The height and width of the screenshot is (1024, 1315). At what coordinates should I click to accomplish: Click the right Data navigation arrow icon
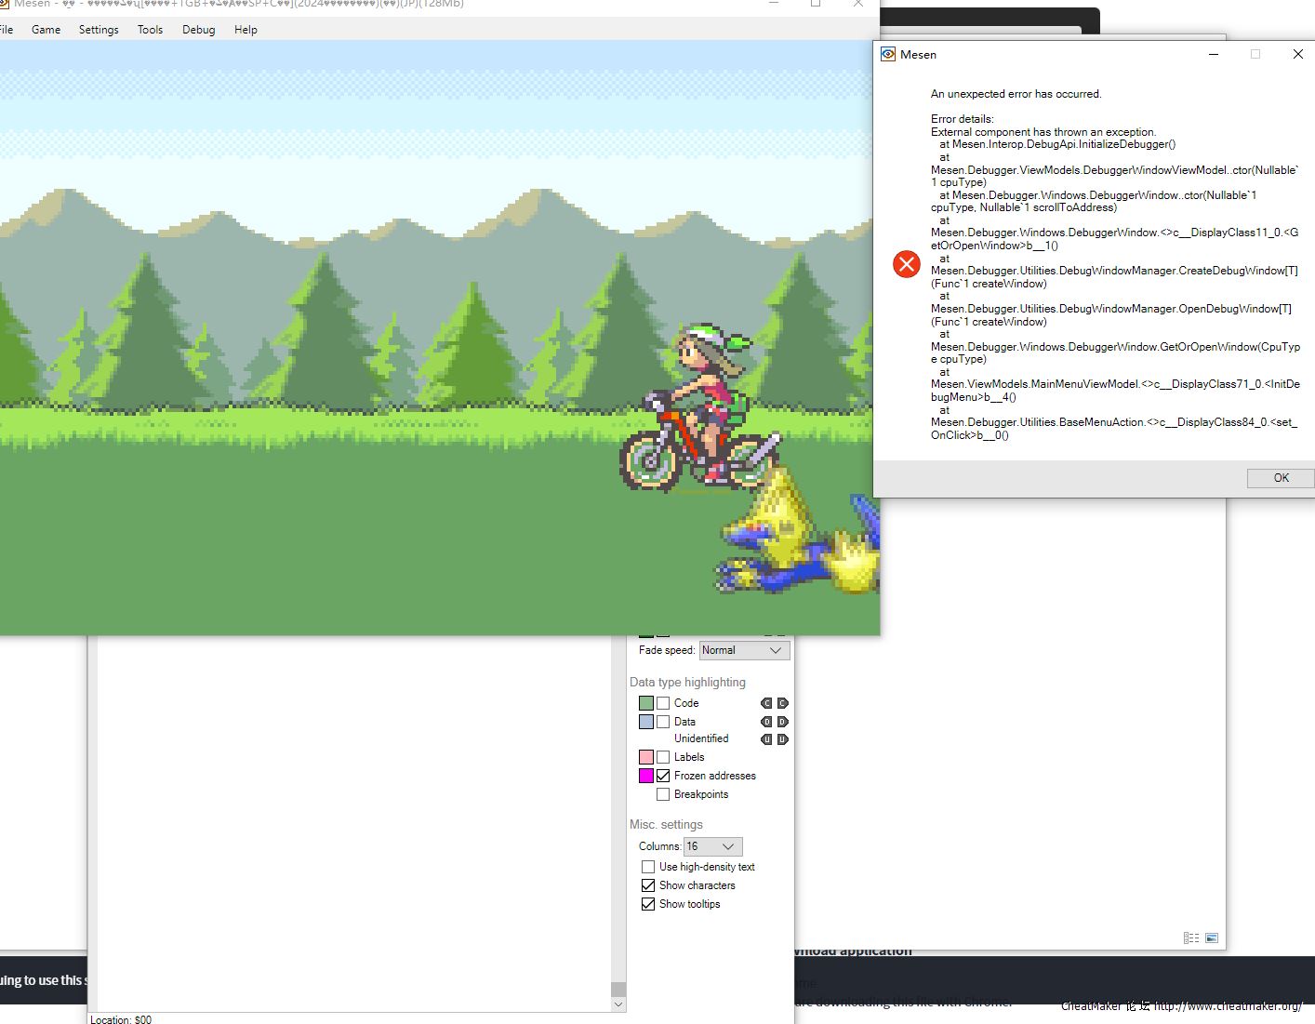point(782,722)
